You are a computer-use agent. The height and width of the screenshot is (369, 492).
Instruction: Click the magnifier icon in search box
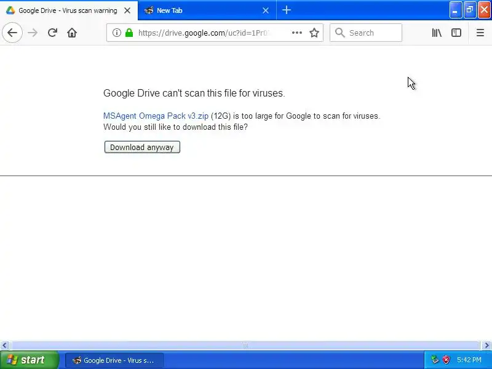tap(340, 33)
